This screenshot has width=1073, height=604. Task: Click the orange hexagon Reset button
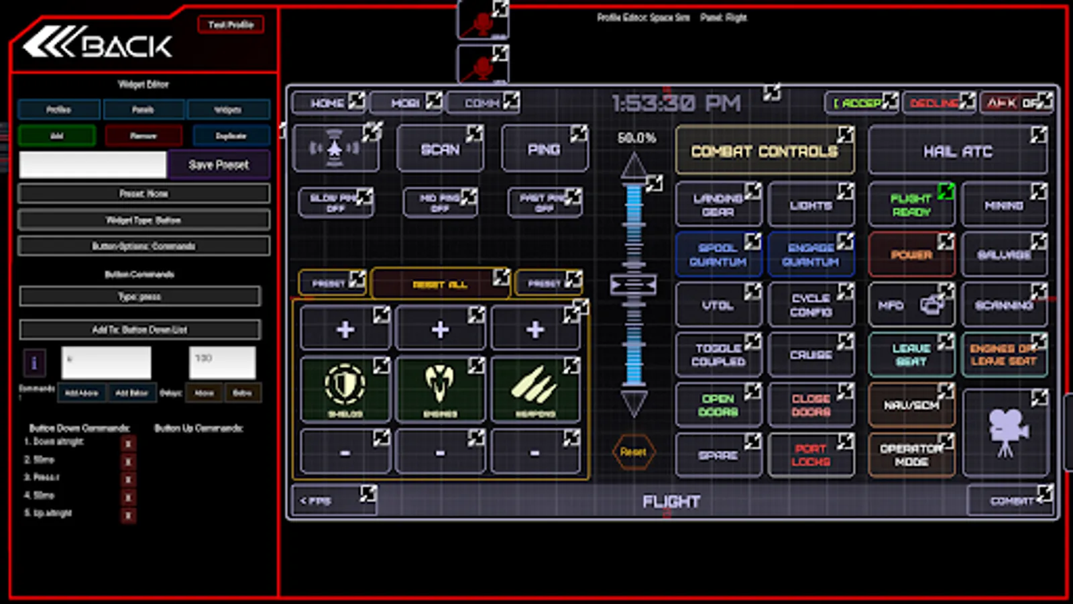click(x=633, y=452)
